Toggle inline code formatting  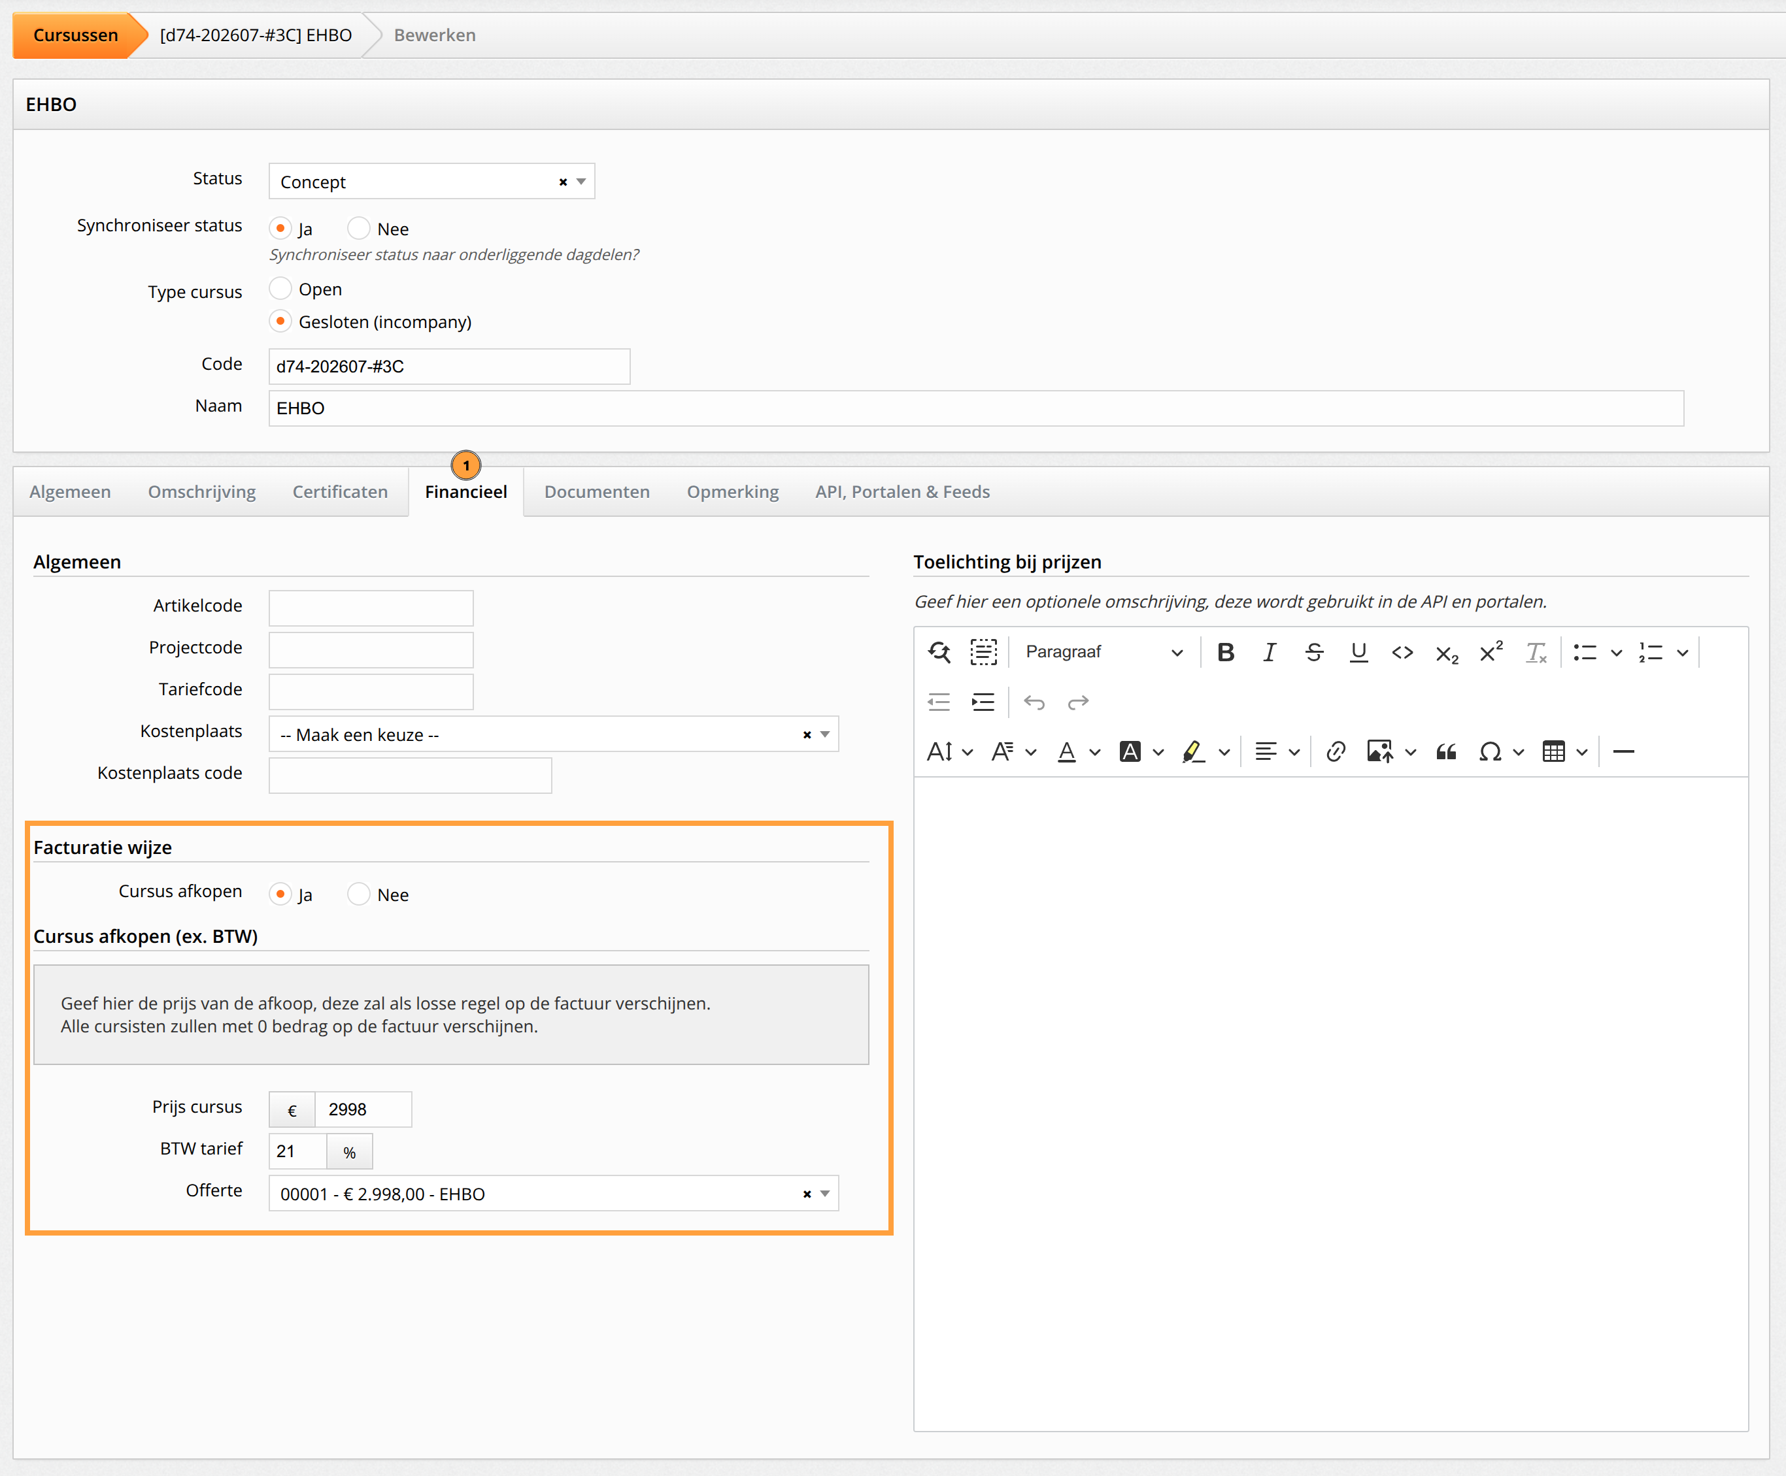coord(1402,652)
